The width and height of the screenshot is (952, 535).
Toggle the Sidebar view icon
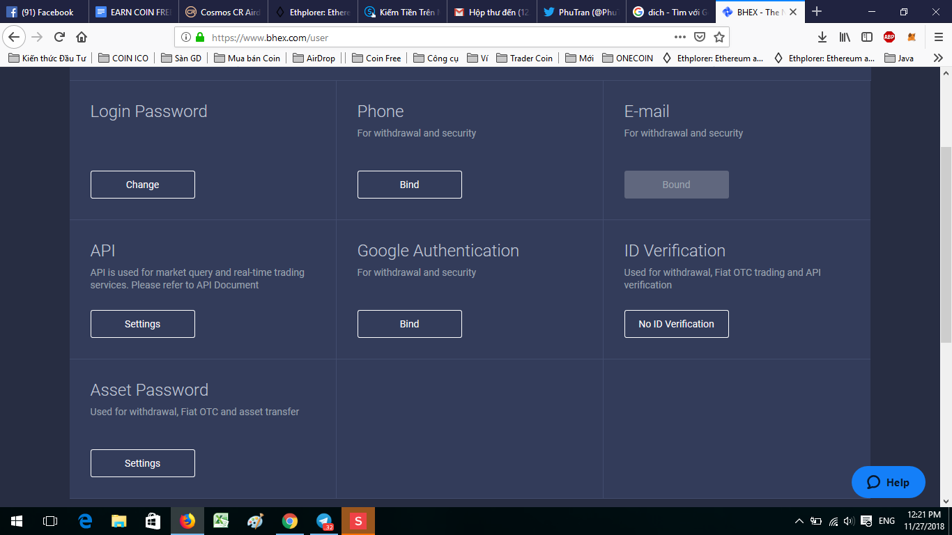(867, 37)
